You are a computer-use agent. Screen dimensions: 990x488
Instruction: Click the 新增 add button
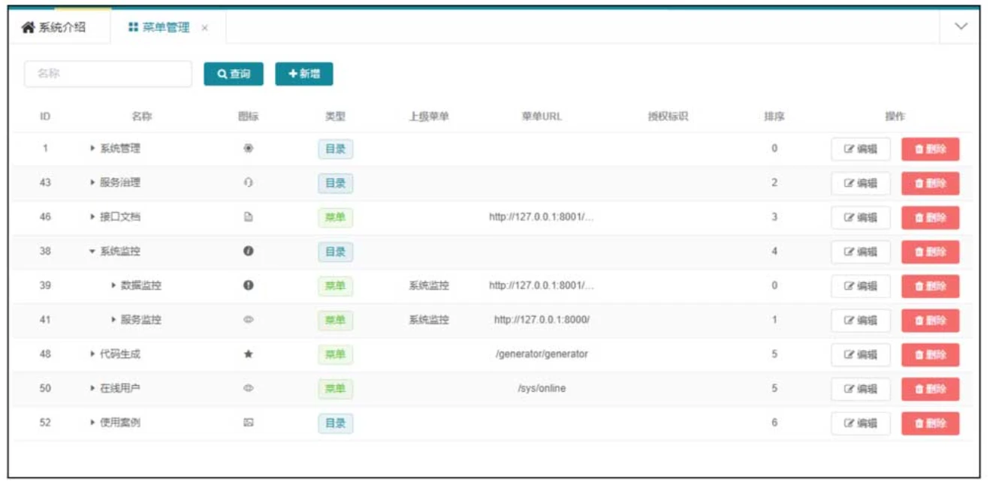click(304, 74)
